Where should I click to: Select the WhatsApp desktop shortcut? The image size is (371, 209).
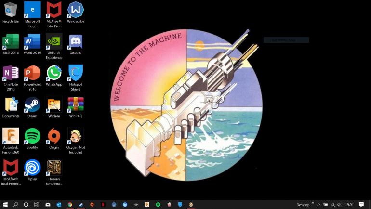(x=54, y=76)
